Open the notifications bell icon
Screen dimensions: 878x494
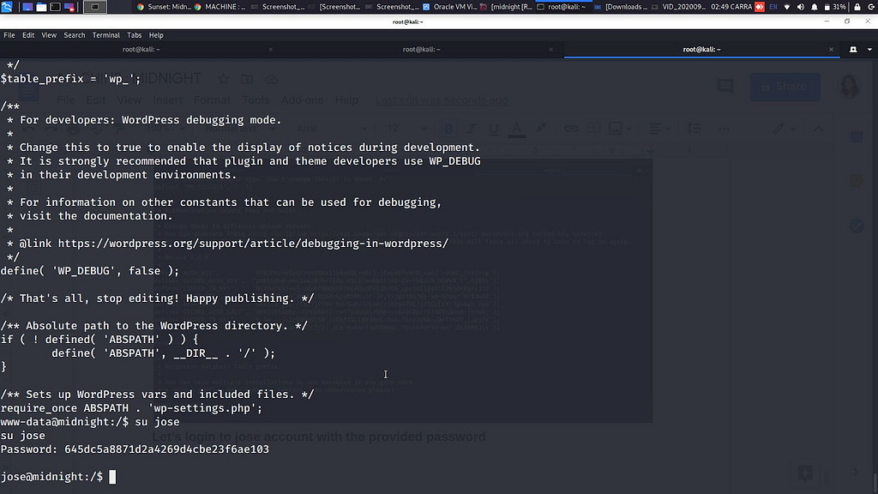[x=815, y=7]
